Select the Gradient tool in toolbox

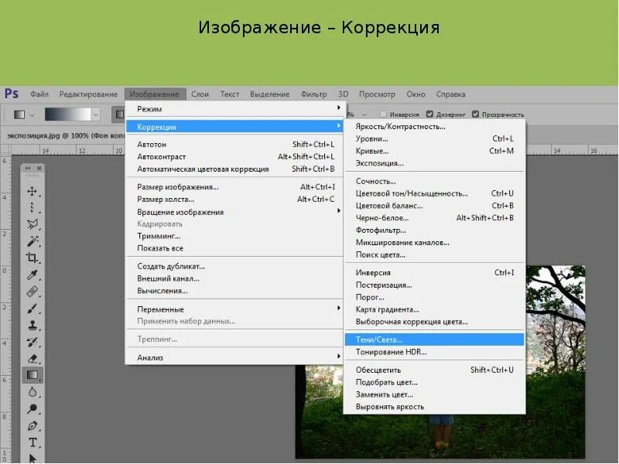point(32,375)
